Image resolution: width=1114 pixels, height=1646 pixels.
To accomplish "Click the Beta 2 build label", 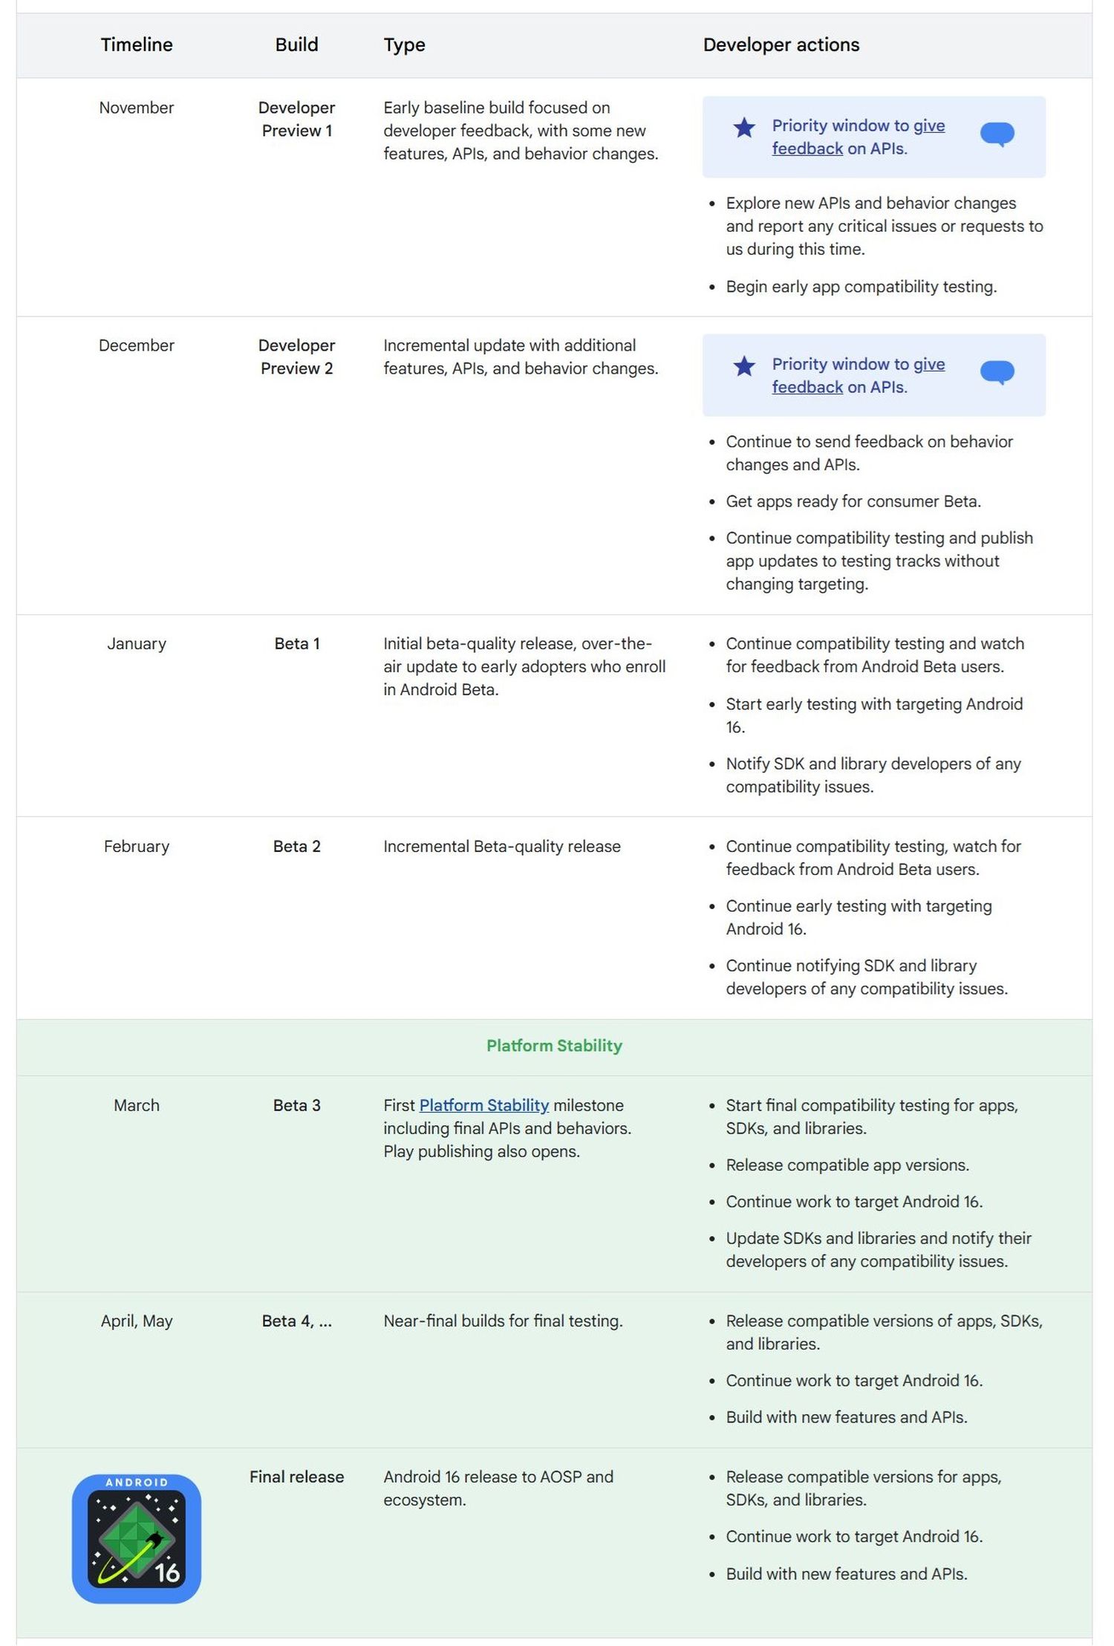I will [x=296, y=847].
